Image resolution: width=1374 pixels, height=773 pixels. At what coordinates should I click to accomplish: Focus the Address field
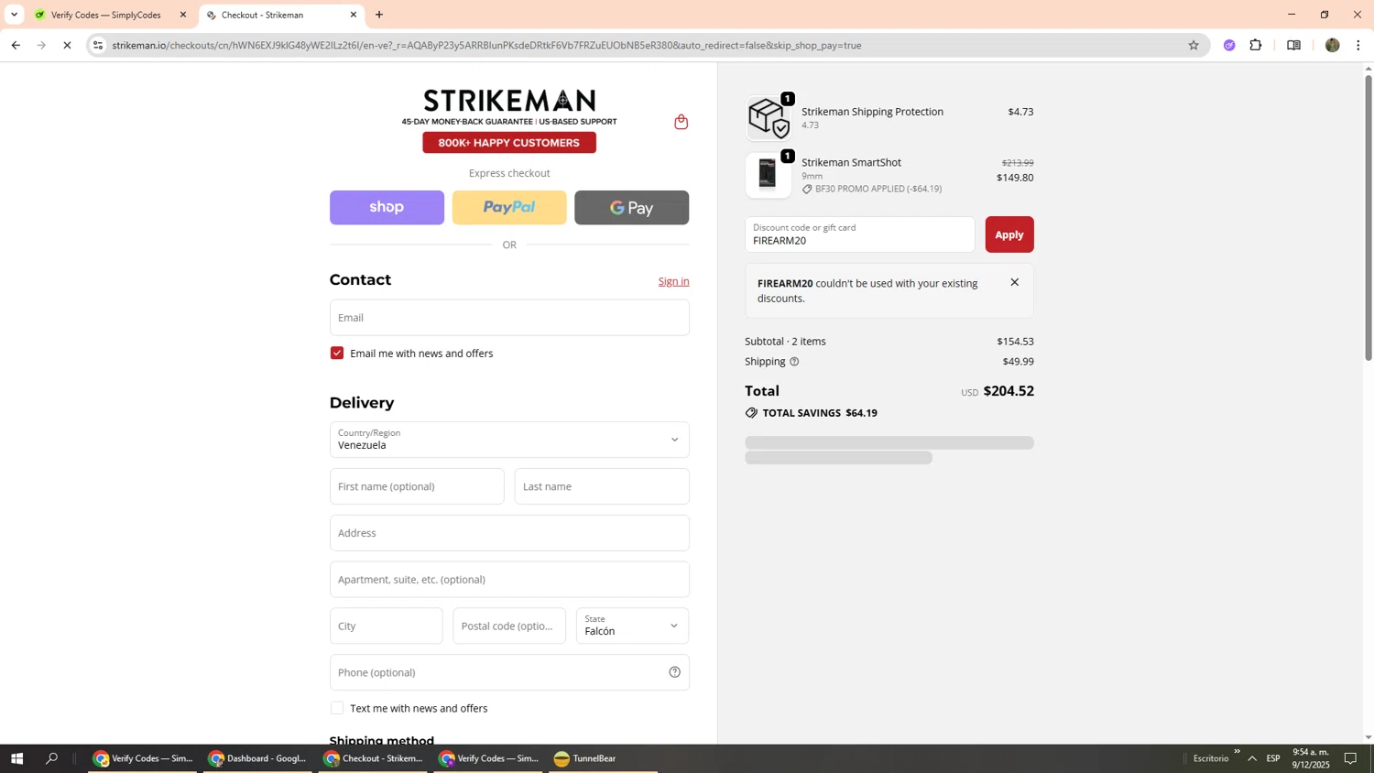click(509, 533)
